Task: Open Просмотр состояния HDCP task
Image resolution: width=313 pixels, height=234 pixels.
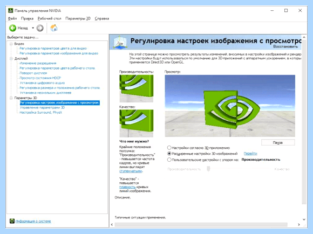Action: pyautogui.click(x=40, y=78)
